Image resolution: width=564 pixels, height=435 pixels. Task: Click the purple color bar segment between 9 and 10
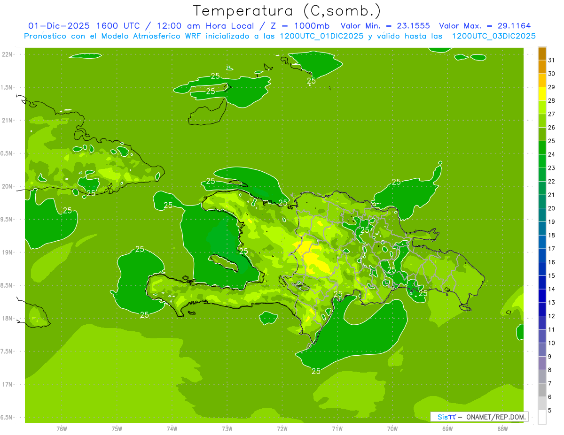[542, 350]
